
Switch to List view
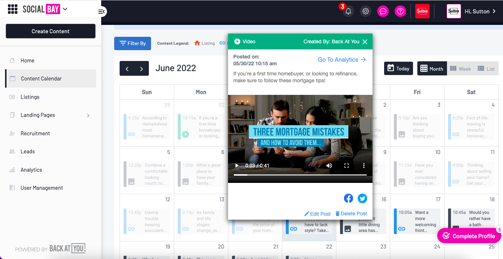tap(486, 69)
